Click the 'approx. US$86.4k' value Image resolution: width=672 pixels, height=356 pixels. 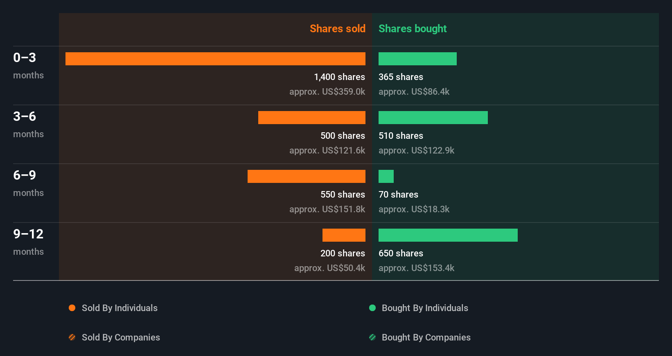pyautogui.click(x=414, y=92)
